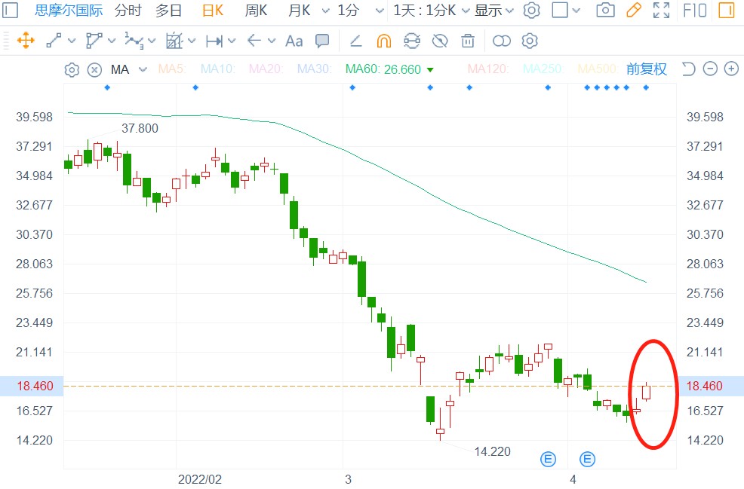This screenshot has width=744, height=489.
Task: Add a comment bubble annotation
Action: click(x=322, y=41)
